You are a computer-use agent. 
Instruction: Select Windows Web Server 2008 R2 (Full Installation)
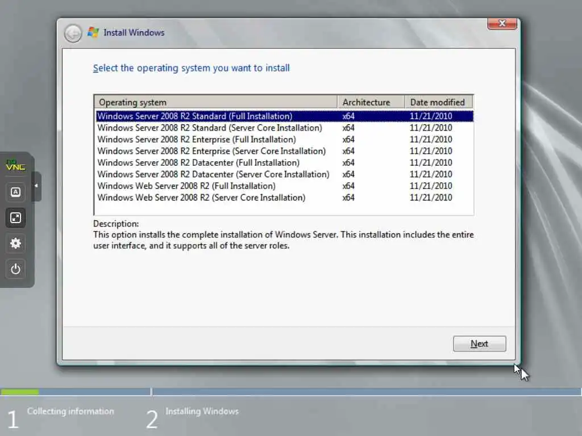(x=284, y=186)
